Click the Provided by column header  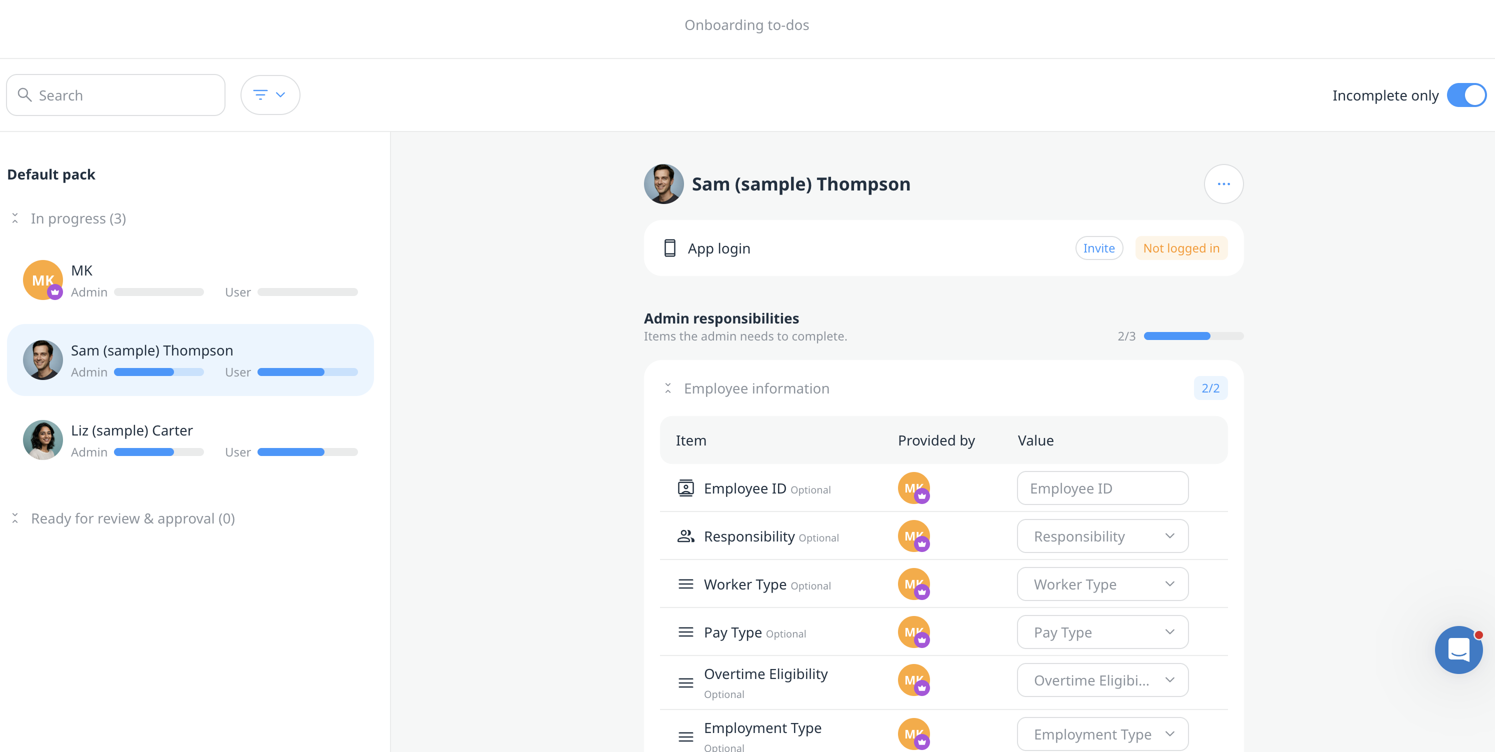(936, 440)
